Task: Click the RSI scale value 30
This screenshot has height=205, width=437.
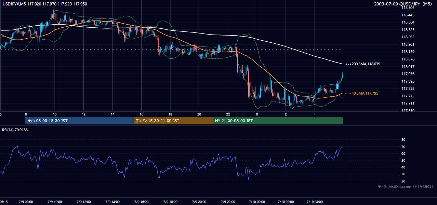Action: click(x=403, y=174)
